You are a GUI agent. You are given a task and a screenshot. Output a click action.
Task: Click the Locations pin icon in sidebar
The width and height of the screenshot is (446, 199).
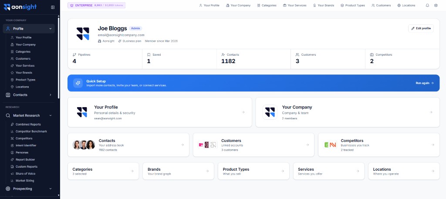[12, 87]
